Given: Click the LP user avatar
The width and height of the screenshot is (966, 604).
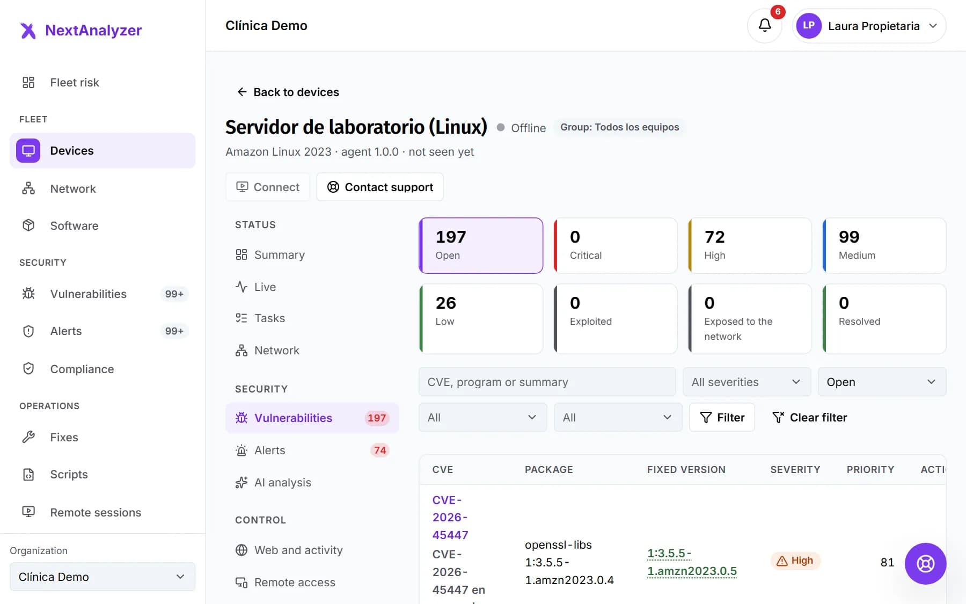Looking at the screenshot, I should pyautogui.click(x=809, y=26).
